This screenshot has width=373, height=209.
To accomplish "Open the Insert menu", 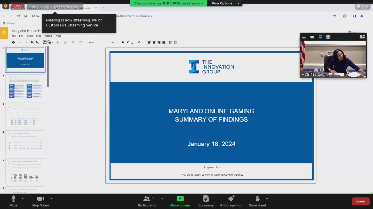I will [x=29, y=36].
